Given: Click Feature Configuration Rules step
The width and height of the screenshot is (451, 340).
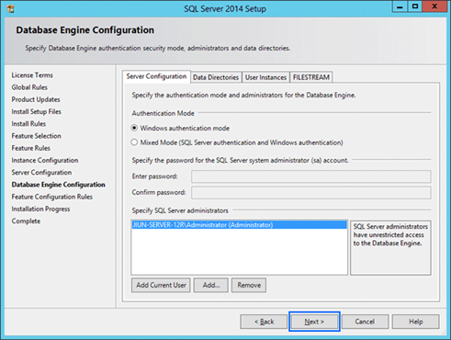Looking at the screenshot, I should point(51,197).
